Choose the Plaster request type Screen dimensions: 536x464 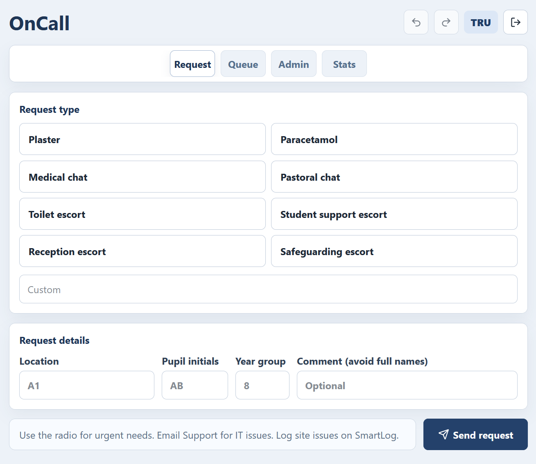pyautogui.click(x=142, y=139)
